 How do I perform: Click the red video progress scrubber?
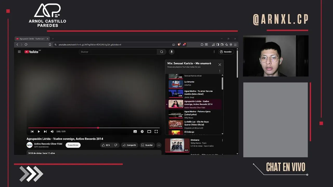98,128
